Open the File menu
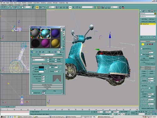The image size is (157, 118). coord(1,3)
